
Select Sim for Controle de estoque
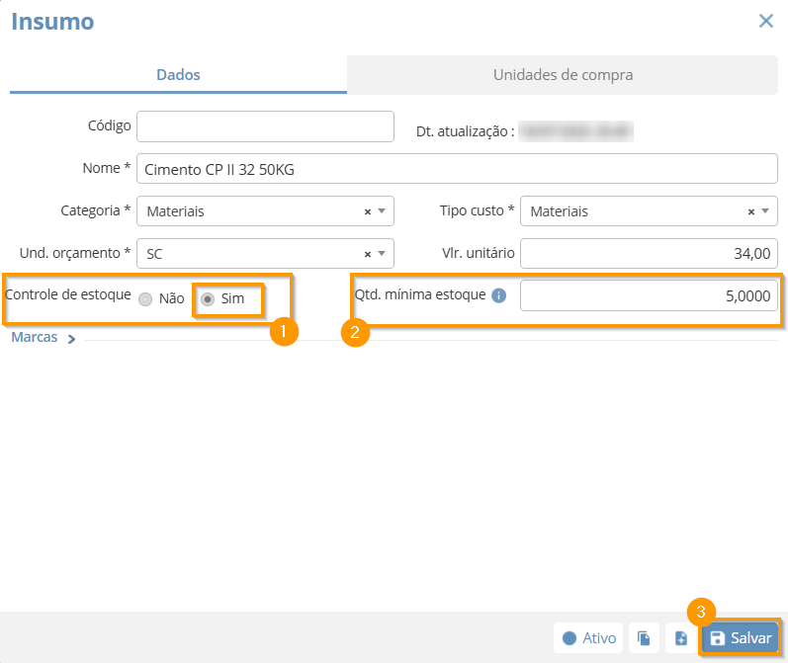click(208, 298)
